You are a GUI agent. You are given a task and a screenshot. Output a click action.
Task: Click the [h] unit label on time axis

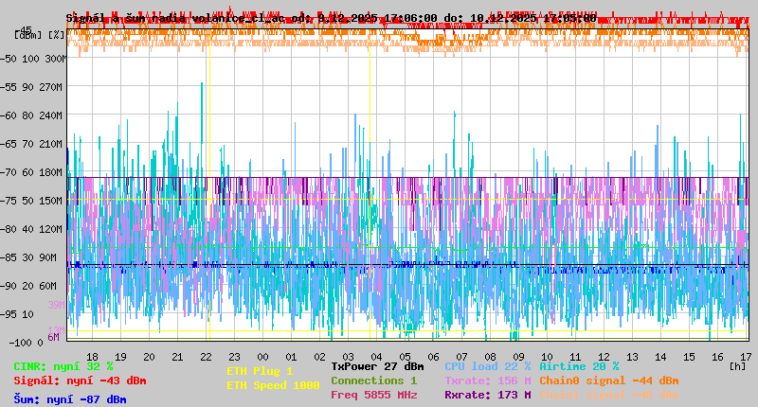tap(737, 365)
